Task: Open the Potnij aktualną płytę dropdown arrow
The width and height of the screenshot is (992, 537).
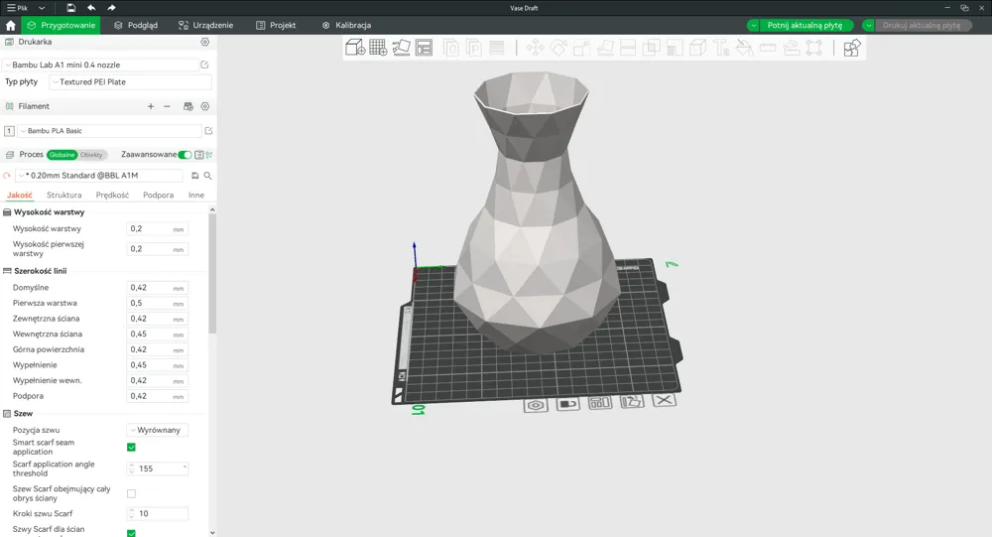Action: coord(754,26)
